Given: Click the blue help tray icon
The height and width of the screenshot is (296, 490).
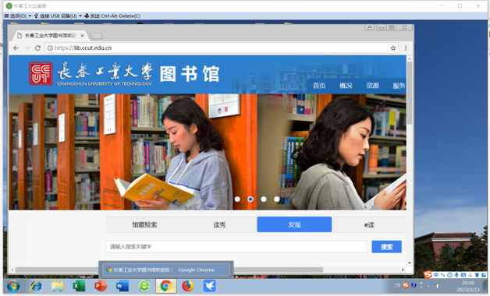Looking at the screenshot, I should tap(414, 285).
